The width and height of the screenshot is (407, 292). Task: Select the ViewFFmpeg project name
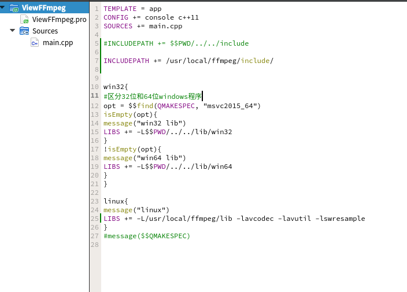[x=43, y=8]
